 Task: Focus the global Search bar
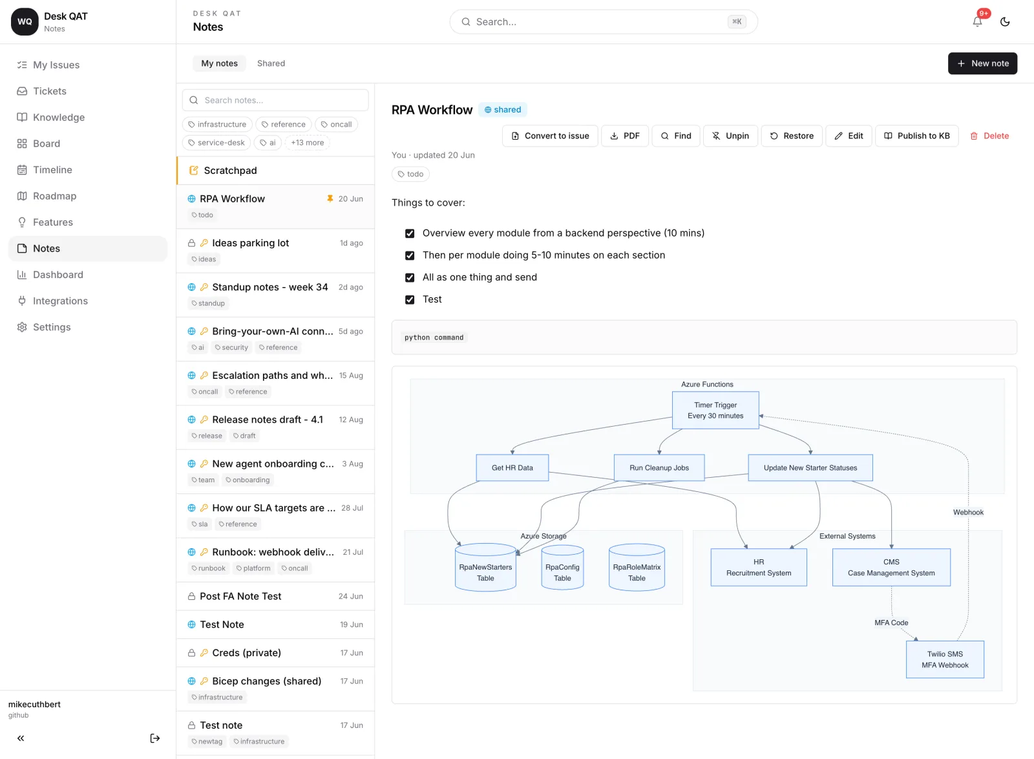(604, 22)
